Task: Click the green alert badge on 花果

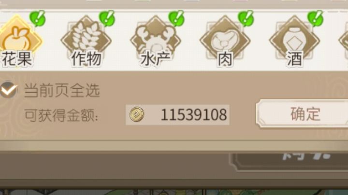Action: (x=38, y=18)
